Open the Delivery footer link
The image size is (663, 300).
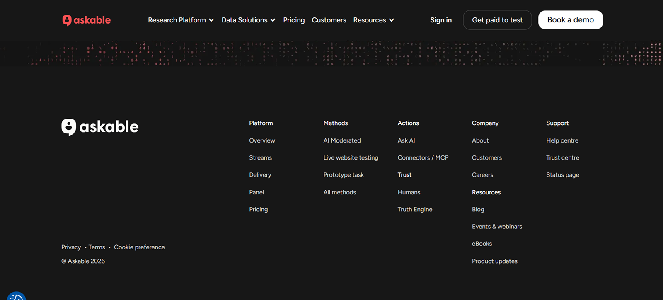[260, 175]
